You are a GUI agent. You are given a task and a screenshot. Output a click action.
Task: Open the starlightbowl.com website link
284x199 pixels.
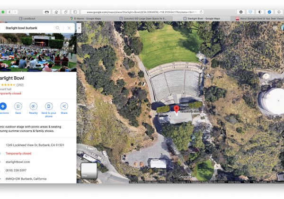[18, 162]
